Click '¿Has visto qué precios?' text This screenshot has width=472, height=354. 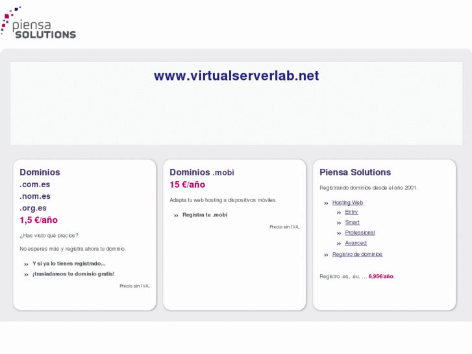pyautogui.click(x=49, y=236)
